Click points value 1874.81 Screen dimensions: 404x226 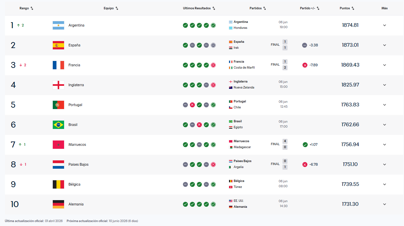[350, 25]
